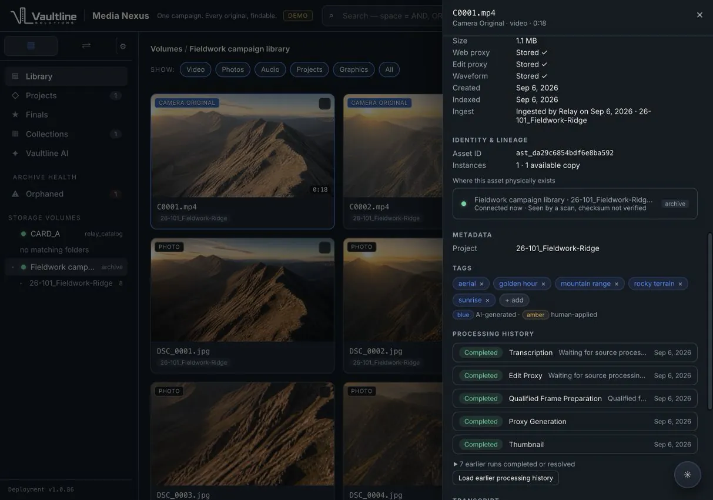Viewport: 713px width, 500px height.
Task: Remove the rocky terrain tag
Action: click(x=680, y=284)
